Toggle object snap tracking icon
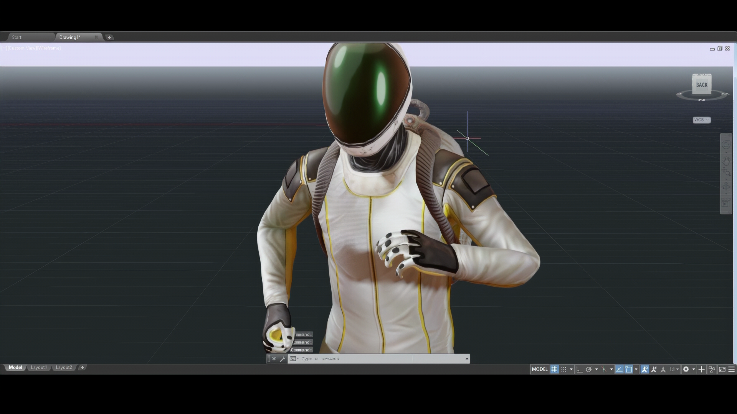This screenshot has width=737, height=414. 619,369
